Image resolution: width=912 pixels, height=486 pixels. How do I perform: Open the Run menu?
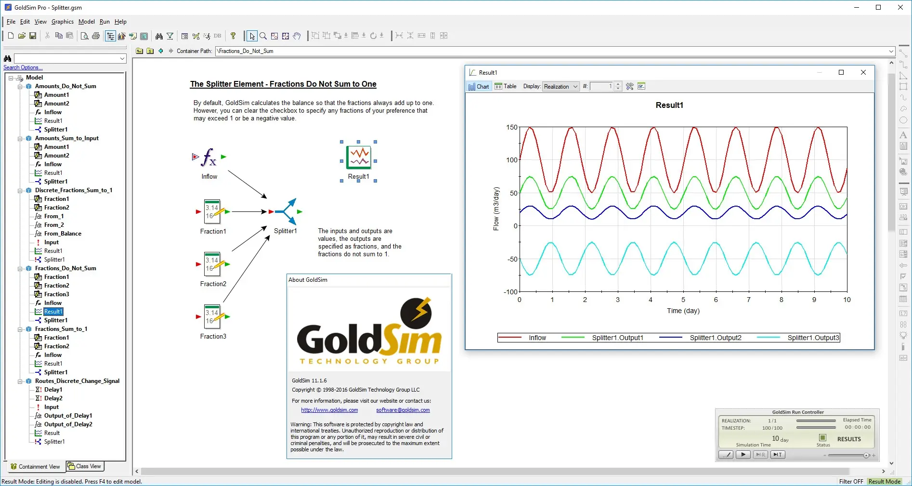(x=104, y=22)
